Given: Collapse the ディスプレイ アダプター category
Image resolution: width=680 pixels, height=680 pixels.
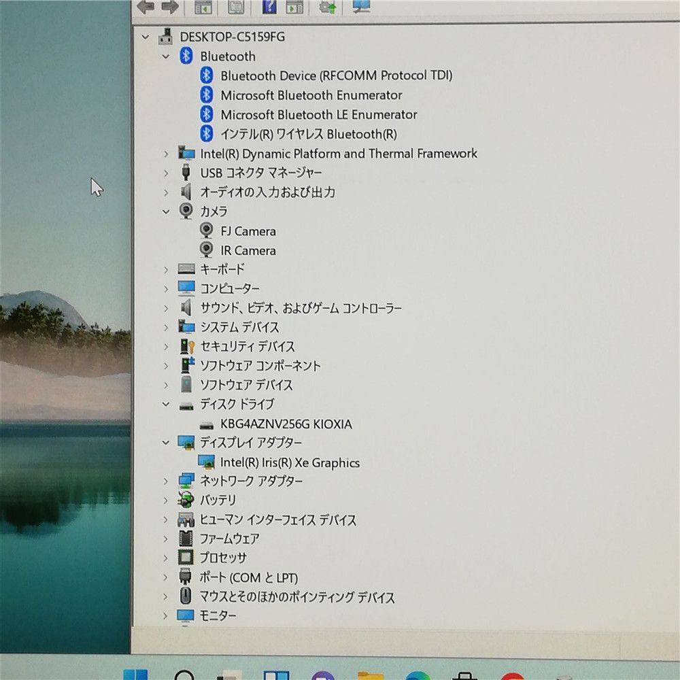Looking at the screenshot, I should click(166, 443).
